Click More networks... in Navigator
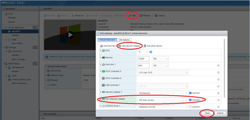The width and height of the screenshot is (250, 120). click(x=20, y=83)
